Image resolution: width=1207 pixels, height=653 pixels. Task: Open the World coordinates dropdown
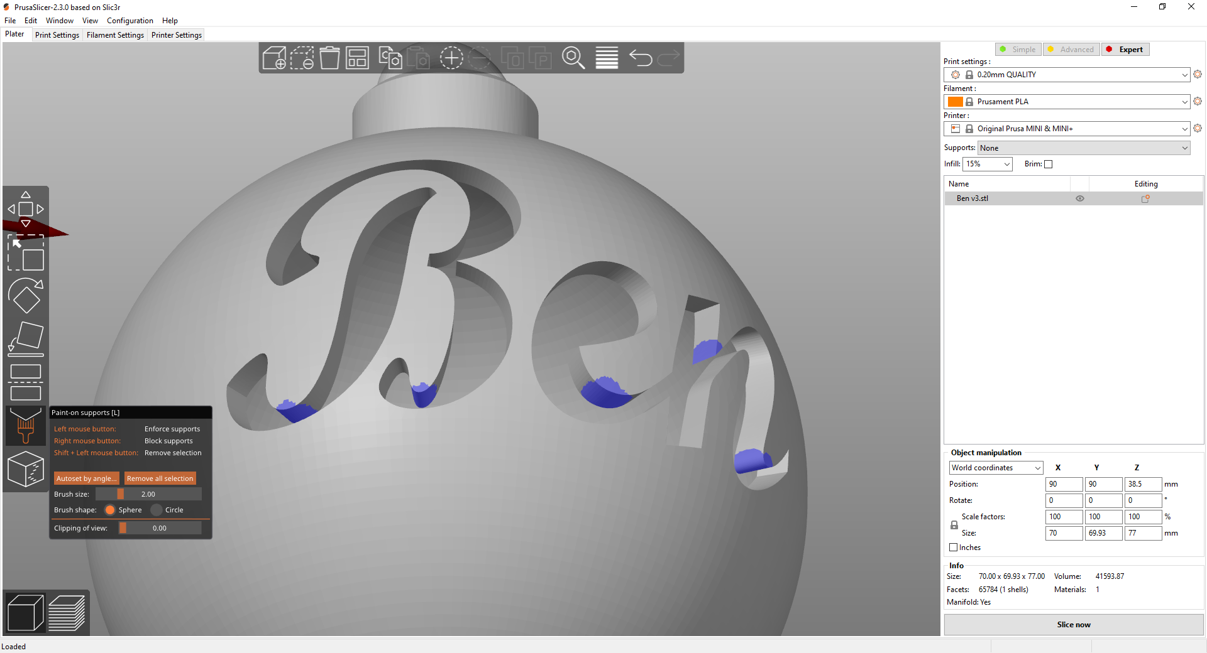(x=996, y=468)
